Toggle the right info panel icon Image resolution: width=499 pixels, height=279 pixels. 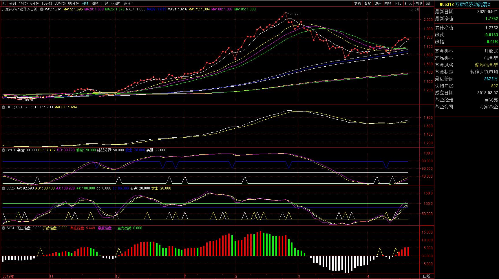416,10
